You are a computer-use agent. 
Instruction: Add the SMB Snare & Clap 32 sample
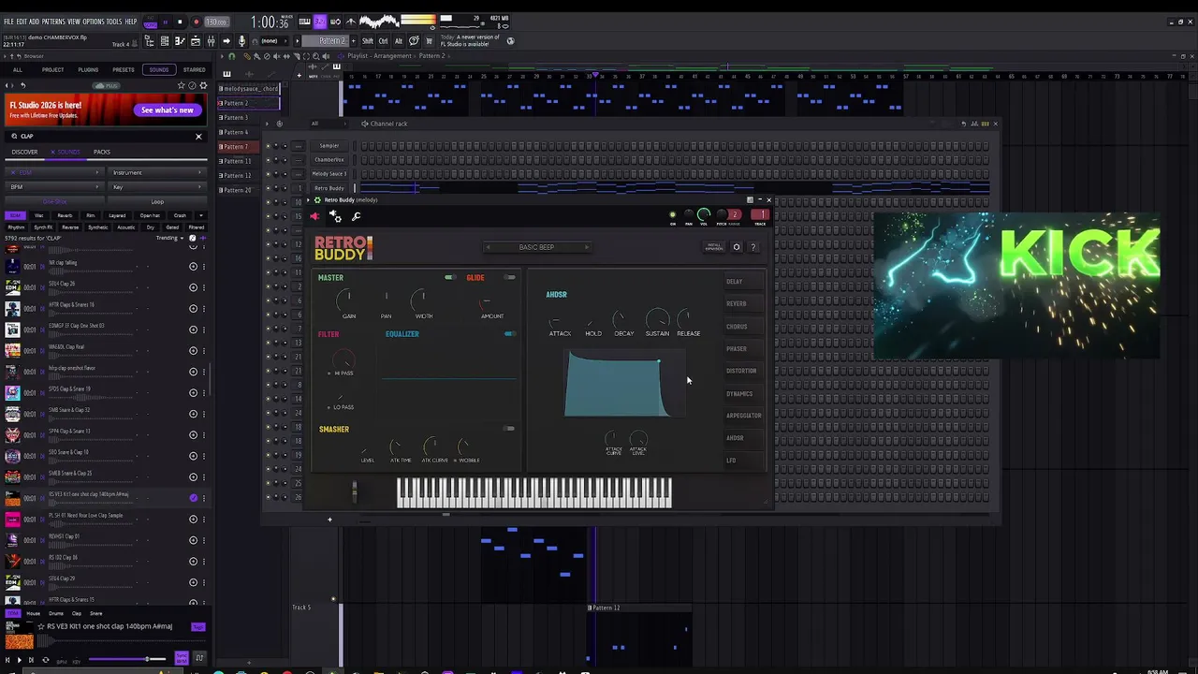[193, 414]
